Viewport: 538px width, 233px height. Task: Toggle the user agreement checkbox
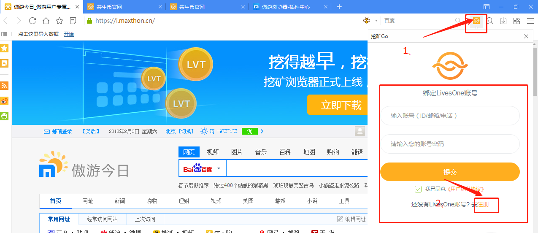tap(418, 189)
